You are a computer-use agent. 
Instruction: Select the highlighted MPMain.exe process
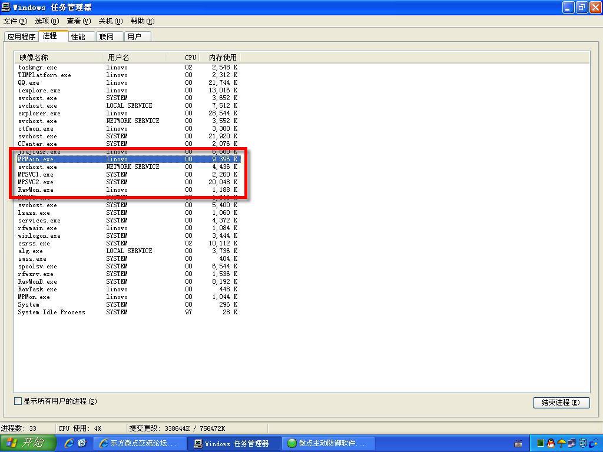coord(128,159)
